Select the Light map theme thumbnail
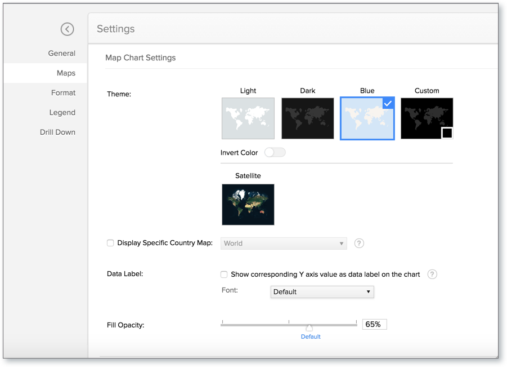Image resolution: width=507 pixels, height=367 pixels. point(248,118)
